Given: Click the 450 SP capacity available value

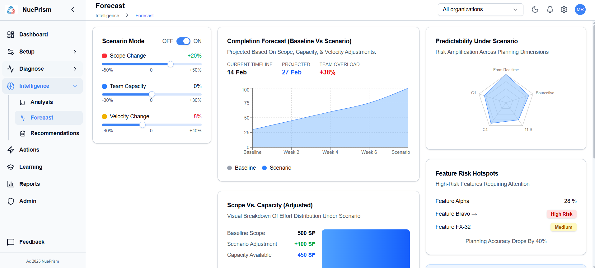Looking at the screenshot, I should tap(307, 255).
